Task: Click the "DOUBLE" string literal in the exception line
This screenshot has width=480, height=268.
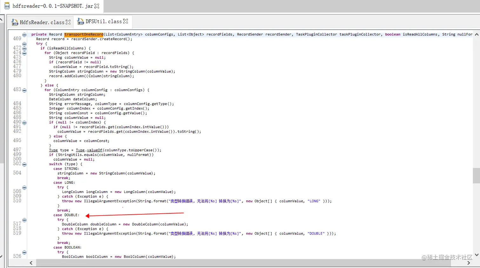Action: 316,234
